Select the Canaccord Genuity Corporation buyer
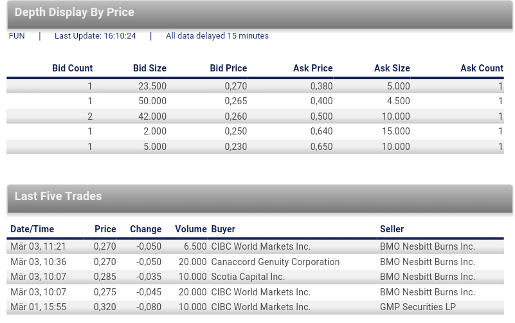This screenshot has height=323, width=515. tap(275, 262)
